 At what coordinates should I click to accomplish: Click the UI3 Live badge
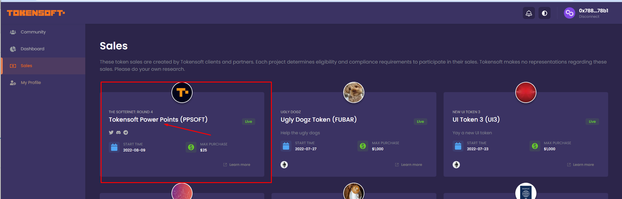592,122
